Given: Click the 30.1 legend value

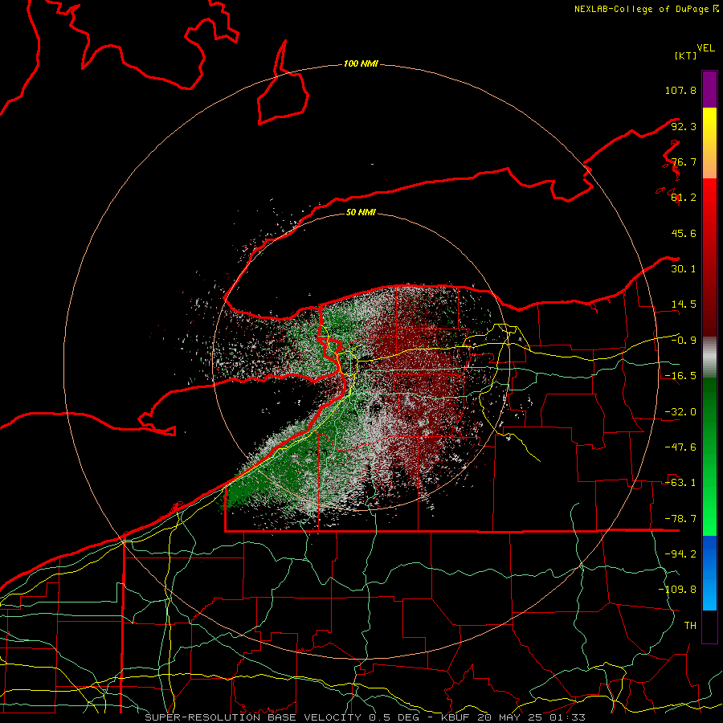Looking at the screenshot, I should [x=684, y=269].
